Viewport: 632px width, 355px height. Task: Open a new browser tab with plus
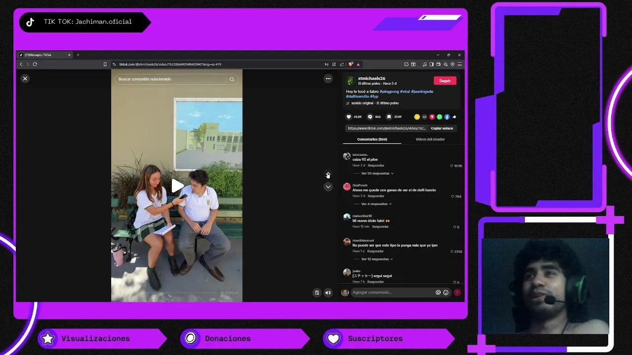(78, 55)
